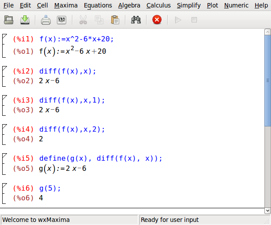
Task: Open the Edit menu
Action: pyautogui.click(x=25, y=5)
